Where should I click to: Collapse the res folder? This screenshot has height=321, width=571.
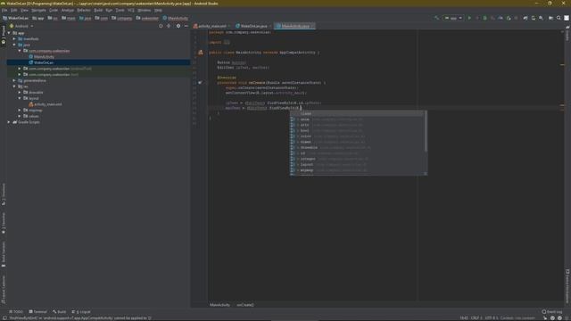(14, 86)
